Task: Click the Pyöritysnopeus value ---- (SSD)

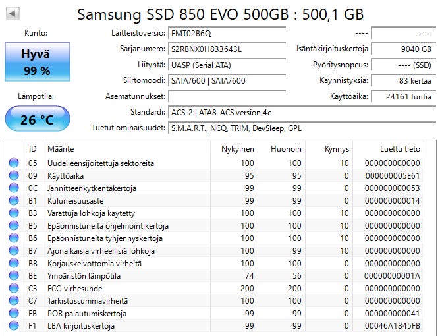Action: tap(404, 65)
